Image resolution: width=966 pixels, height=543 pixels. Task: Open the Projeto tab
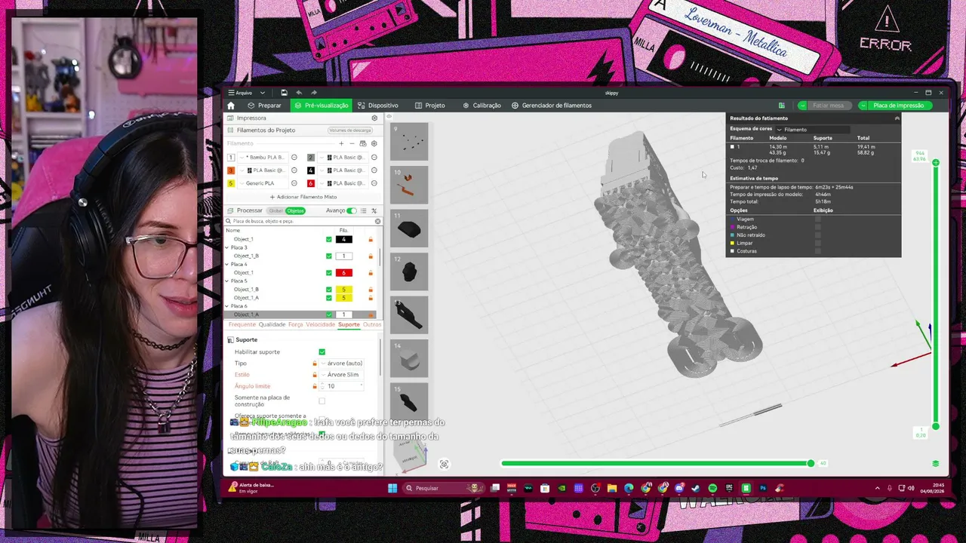click(x=430, y=106)
